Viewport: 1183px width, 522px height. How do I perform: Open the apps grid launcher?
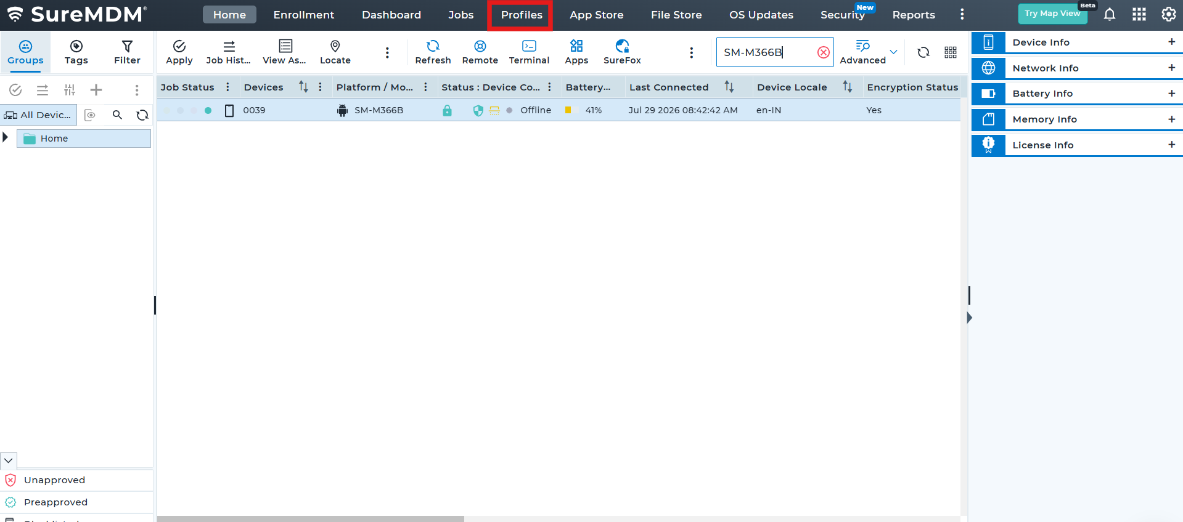(1139, 14)
